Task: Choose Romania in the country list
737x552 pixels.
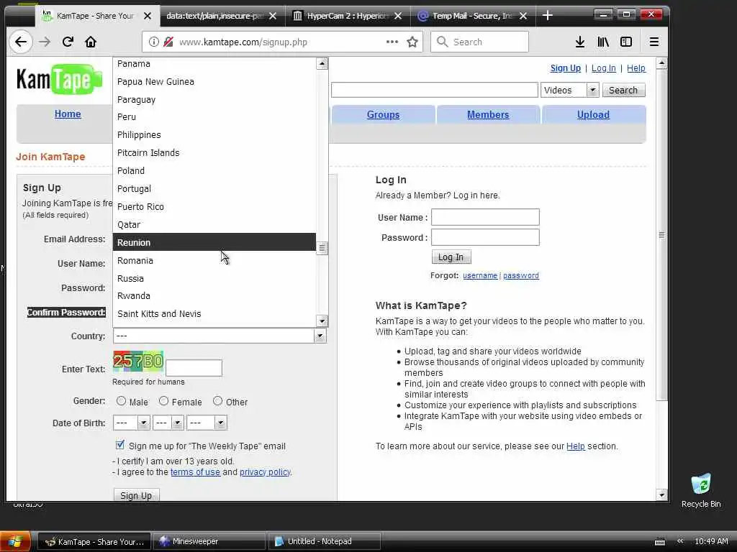Action: 214,260
